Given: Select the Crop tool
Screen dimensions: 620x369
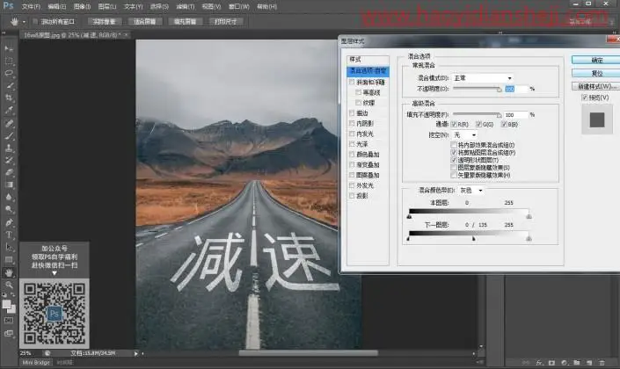Looking at the screenshot, I should (x=9, y=98).
